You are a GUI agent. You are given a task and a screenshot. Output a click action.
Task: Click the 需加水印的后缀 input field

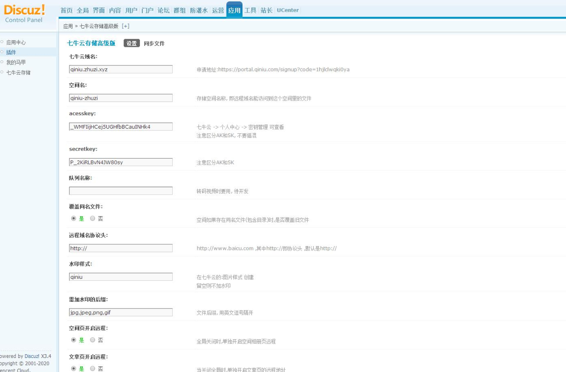pyautogui.click(x=121, y=312)
